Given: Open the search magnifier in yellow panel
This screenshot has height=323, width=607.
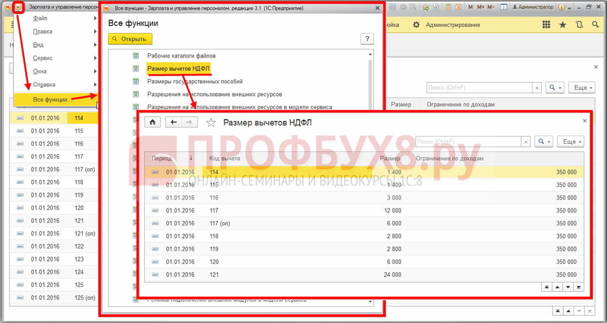Looking at the screenshot, I should click(595, 25).
